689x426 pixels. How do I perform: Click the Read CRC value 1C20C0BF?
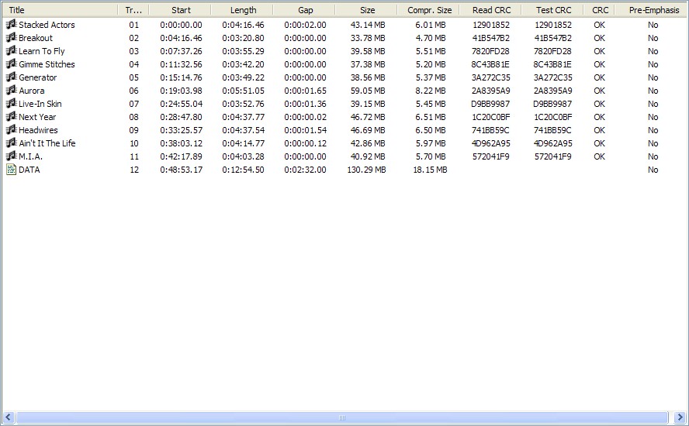491,117
